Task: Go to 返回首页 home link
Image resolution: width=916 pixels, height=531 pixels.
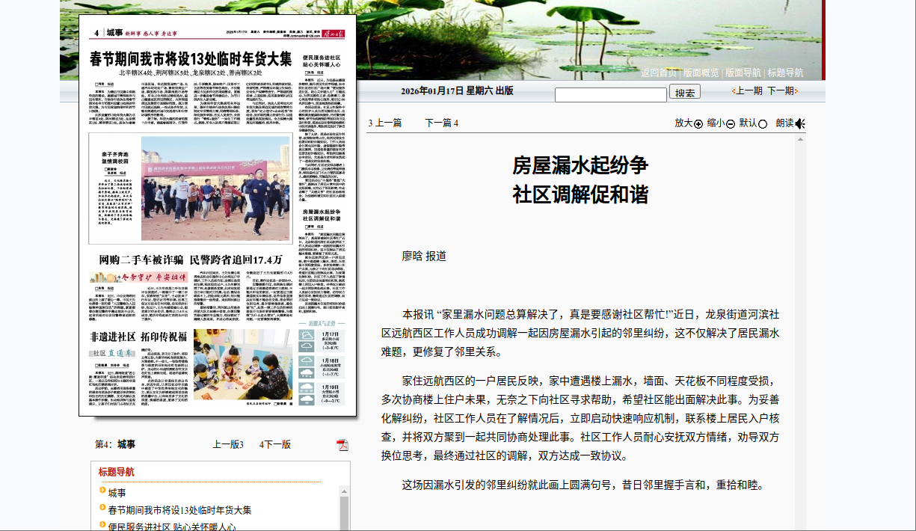Action: 659,73
